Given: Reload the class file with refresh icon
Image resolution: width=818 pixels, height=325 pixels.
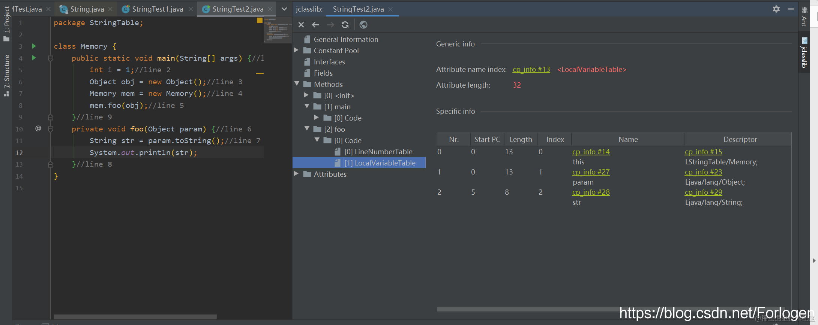Looking at the screenshot, I should (345, 25).
